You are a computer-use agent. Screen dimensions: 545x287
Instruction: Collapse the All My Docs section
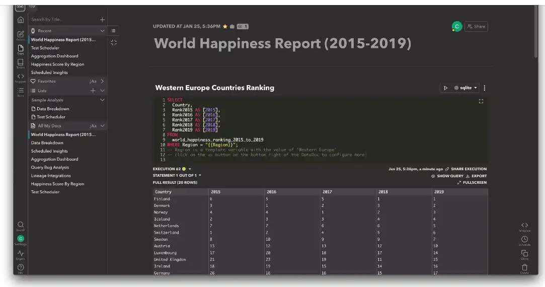[102, 126]
